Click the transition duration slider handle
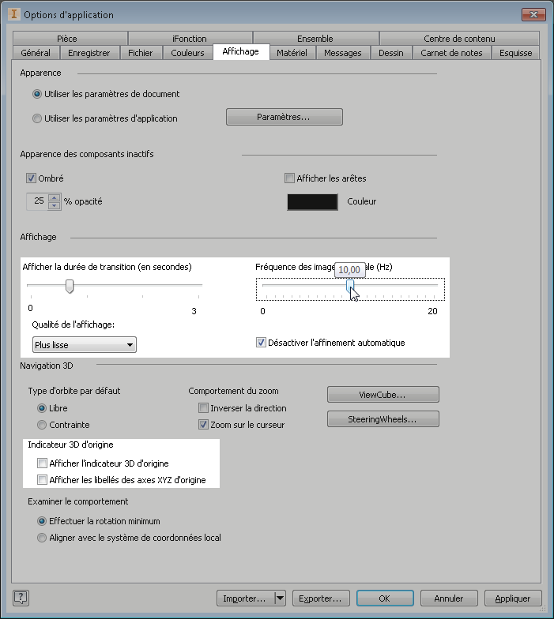The width and height of the screenshot is (554, 619). [x=70, y=286]
